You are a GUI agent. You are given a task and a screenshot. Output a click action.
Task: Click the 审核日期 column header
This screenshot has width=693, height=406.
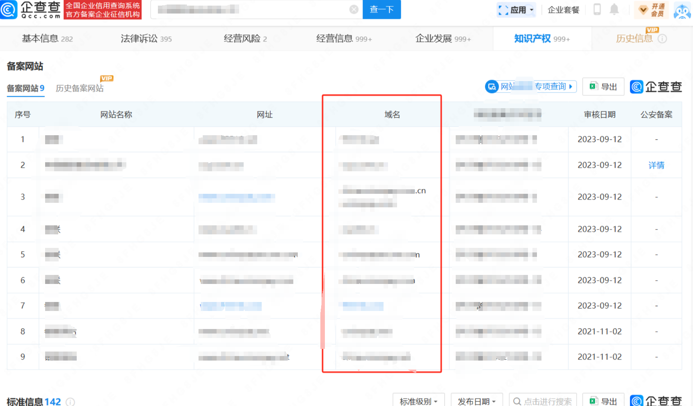tap(600, 115)
